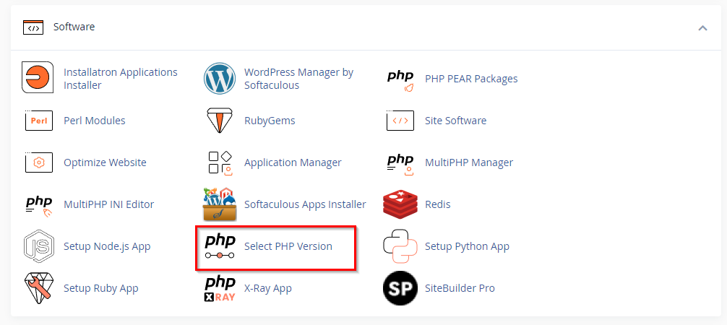
Task: Open Setup Ruby App link
Action: [101, 288]
